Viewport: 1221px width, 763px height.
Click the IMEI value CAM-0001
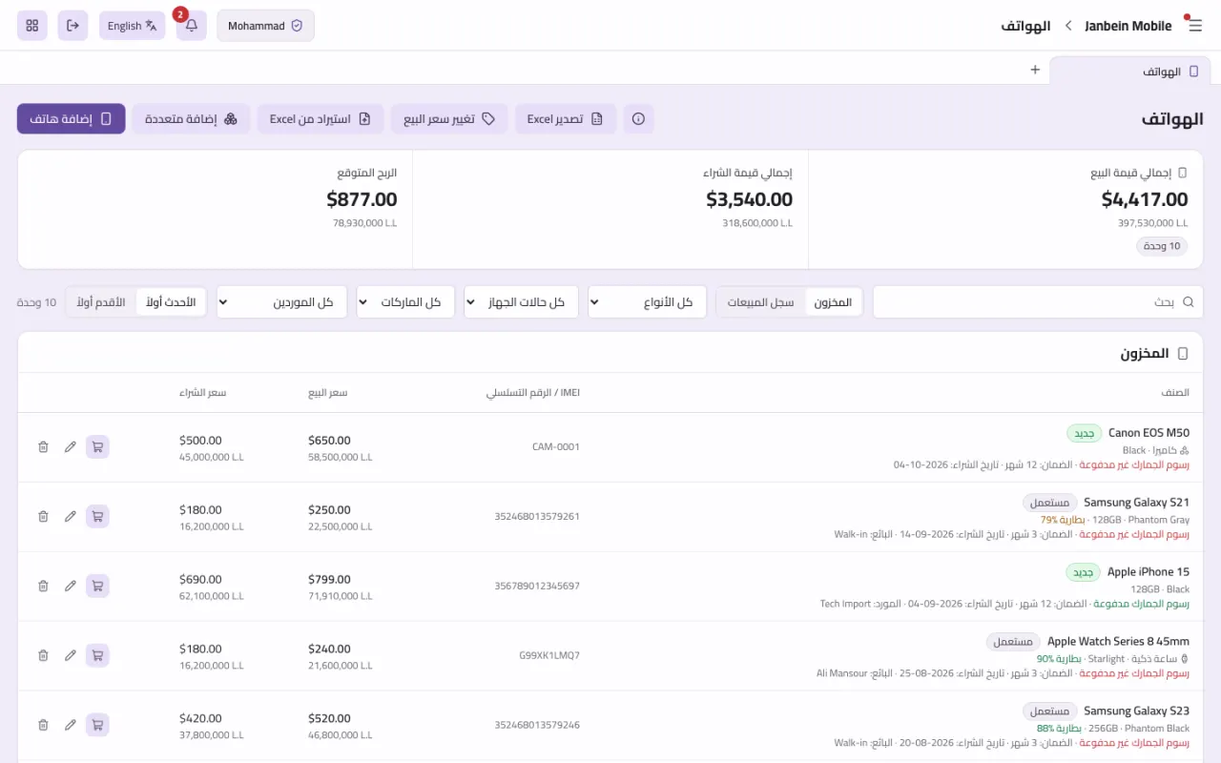coord(556,446)
